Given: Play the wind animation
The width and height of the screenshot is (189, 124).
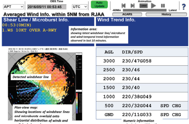Looking at the screenshot, I should coord(153,5).
